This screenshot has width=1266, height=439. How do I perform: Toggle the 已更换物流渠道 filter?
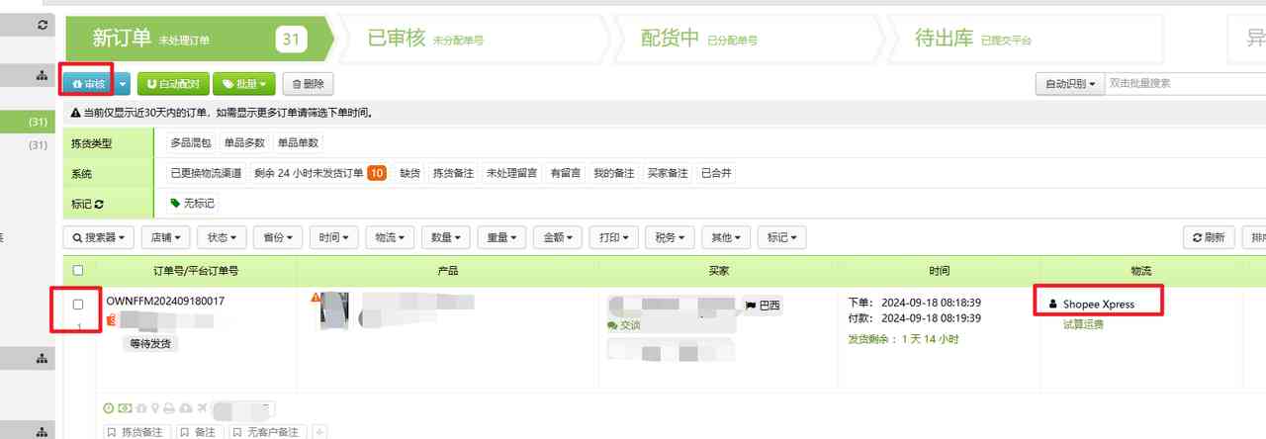click(x=206, y=173)
